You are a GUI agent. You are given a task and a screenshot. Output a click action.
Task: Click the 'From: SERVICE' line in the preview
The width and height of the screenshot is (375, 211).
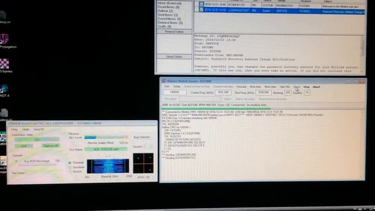(206, 43)
